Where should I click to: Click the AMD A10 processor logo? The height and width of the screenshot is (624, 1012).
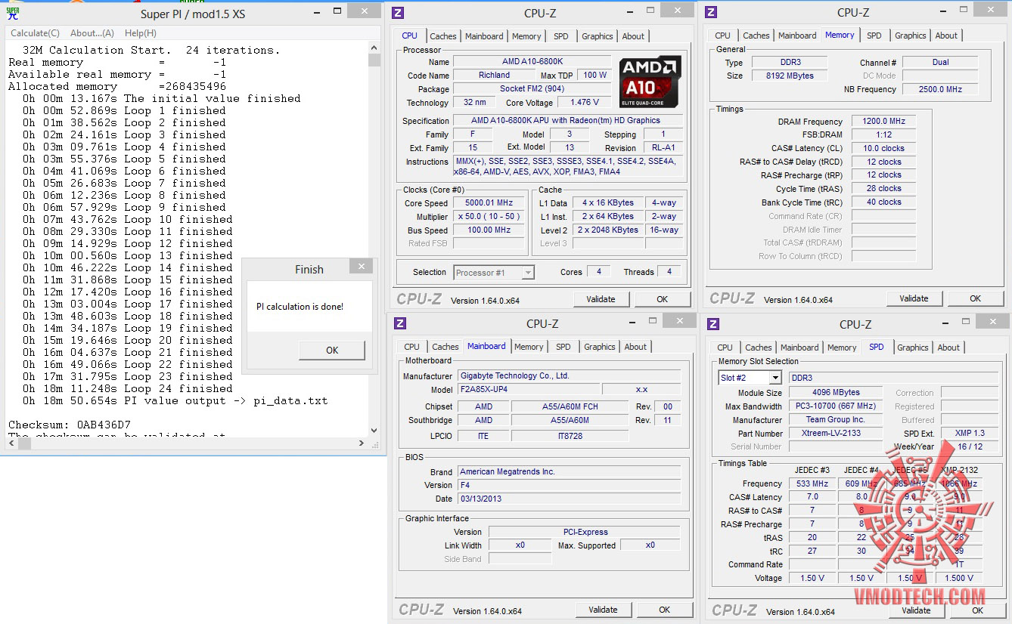tap(649, 82)
